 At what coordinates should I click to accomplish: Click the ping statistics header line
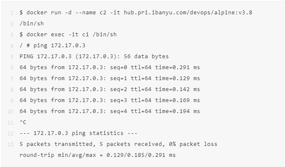(x=78, y=133)
